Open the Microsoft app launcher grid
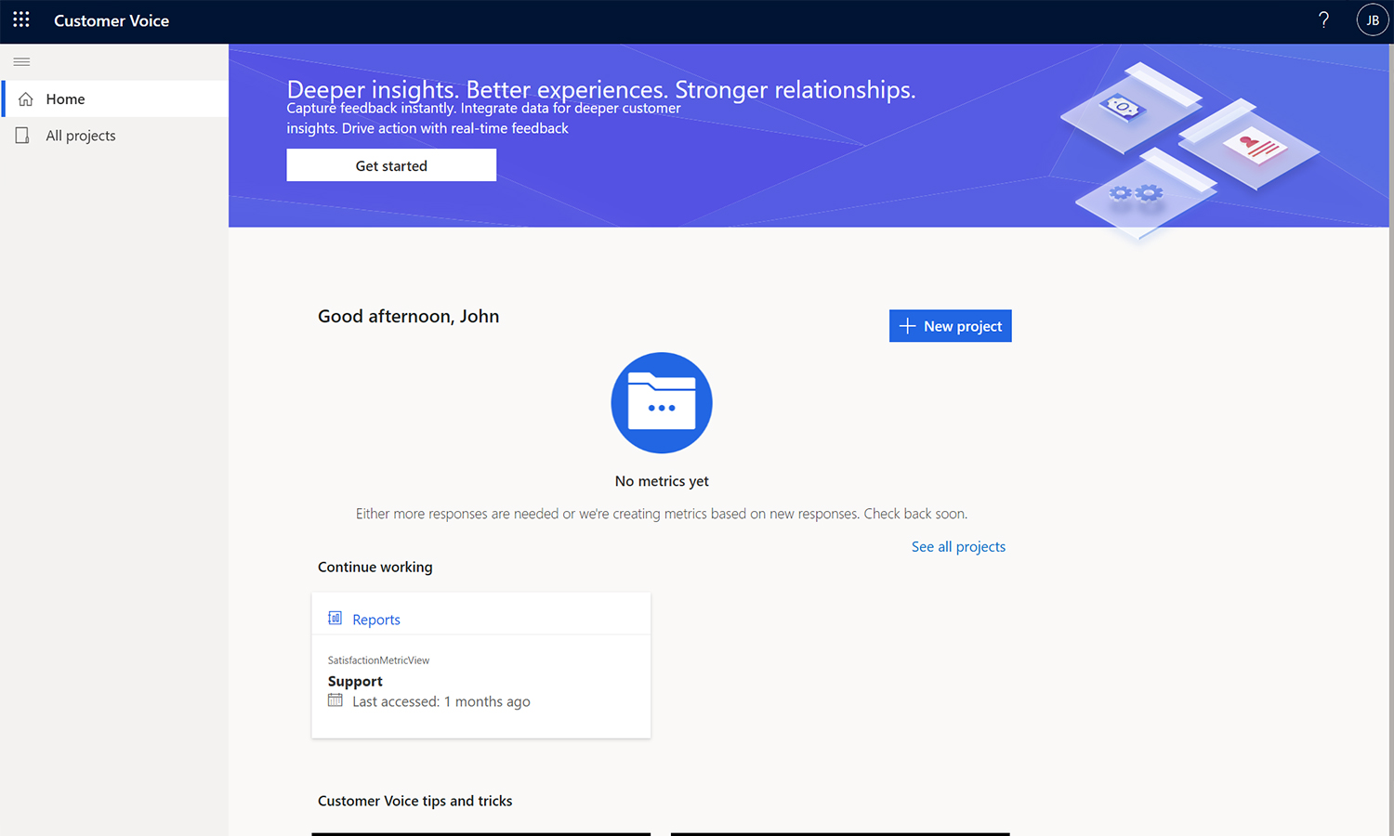 pyautogui.click(x=20, y=20)
